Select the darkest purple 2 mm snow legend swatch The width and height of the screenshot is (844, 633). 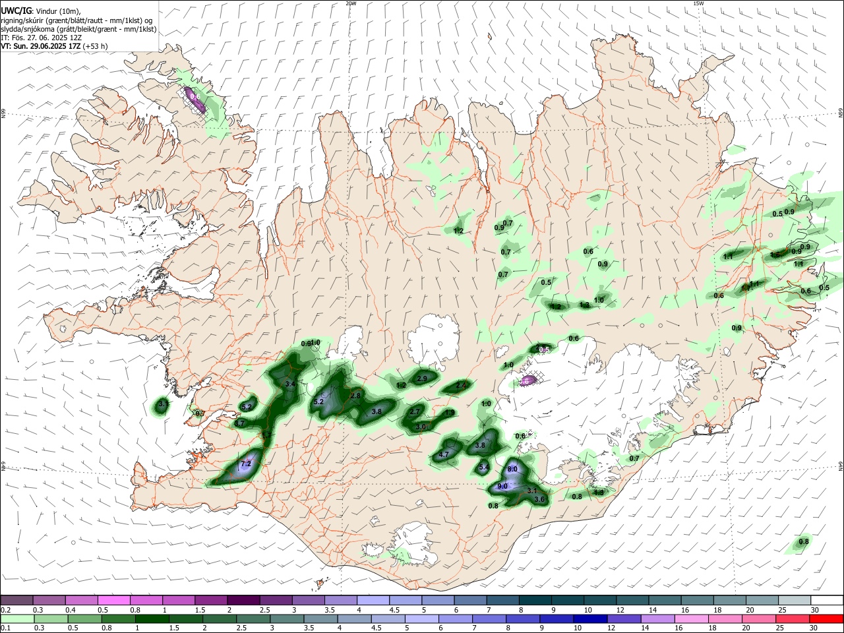tap(244, 600)
